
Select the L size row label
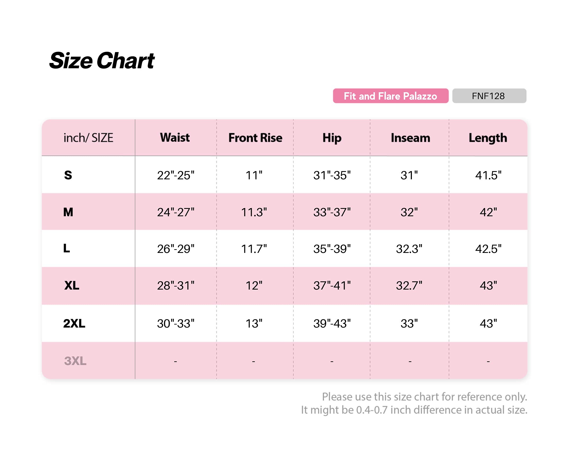[x=66, y=248]
